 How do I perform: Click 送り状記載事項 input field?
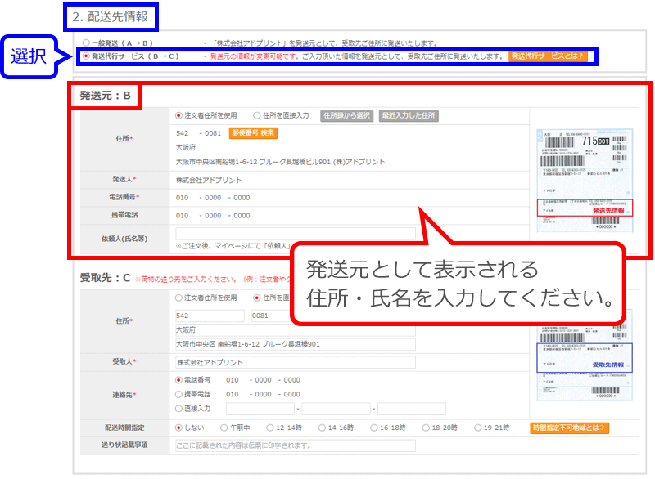coord(296,445)
